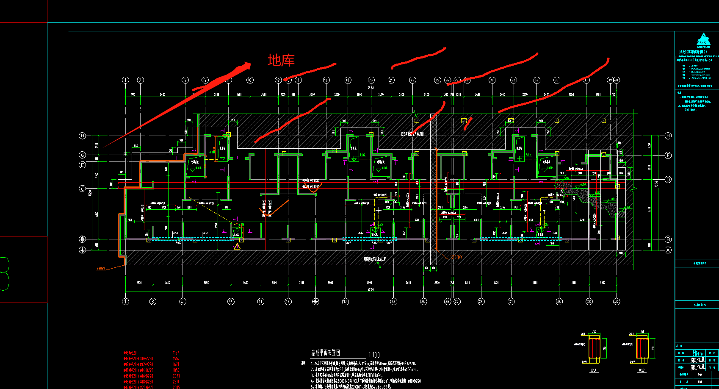Select grid axis bubble D
Screen dimensions: 719x389
tap(668, 180)
